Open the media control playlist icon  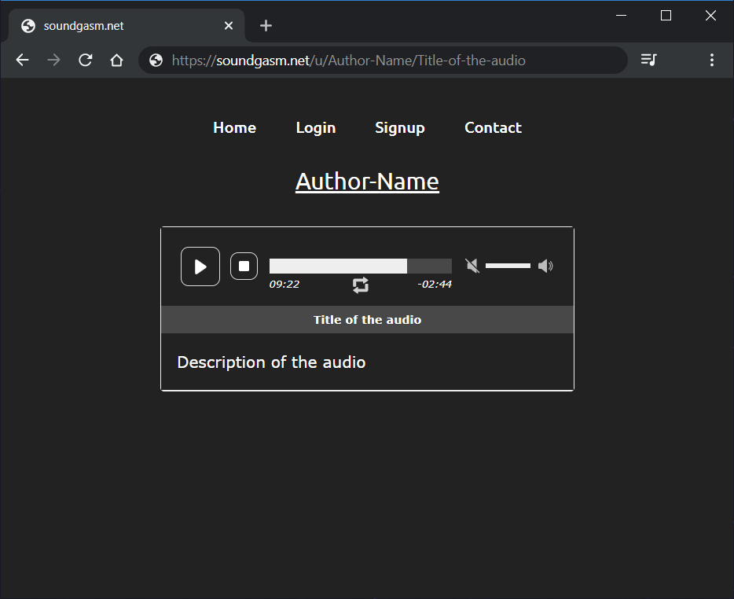[648, 60]
